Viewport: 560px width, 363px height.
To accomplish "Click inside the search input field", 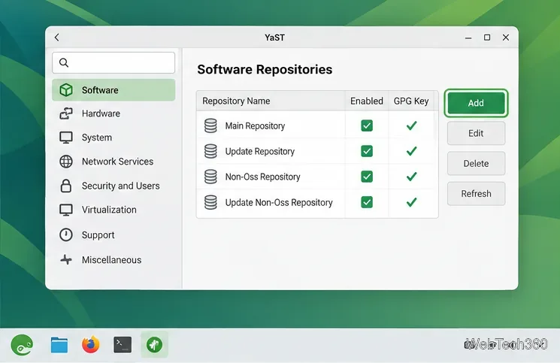I will (114, 63).
